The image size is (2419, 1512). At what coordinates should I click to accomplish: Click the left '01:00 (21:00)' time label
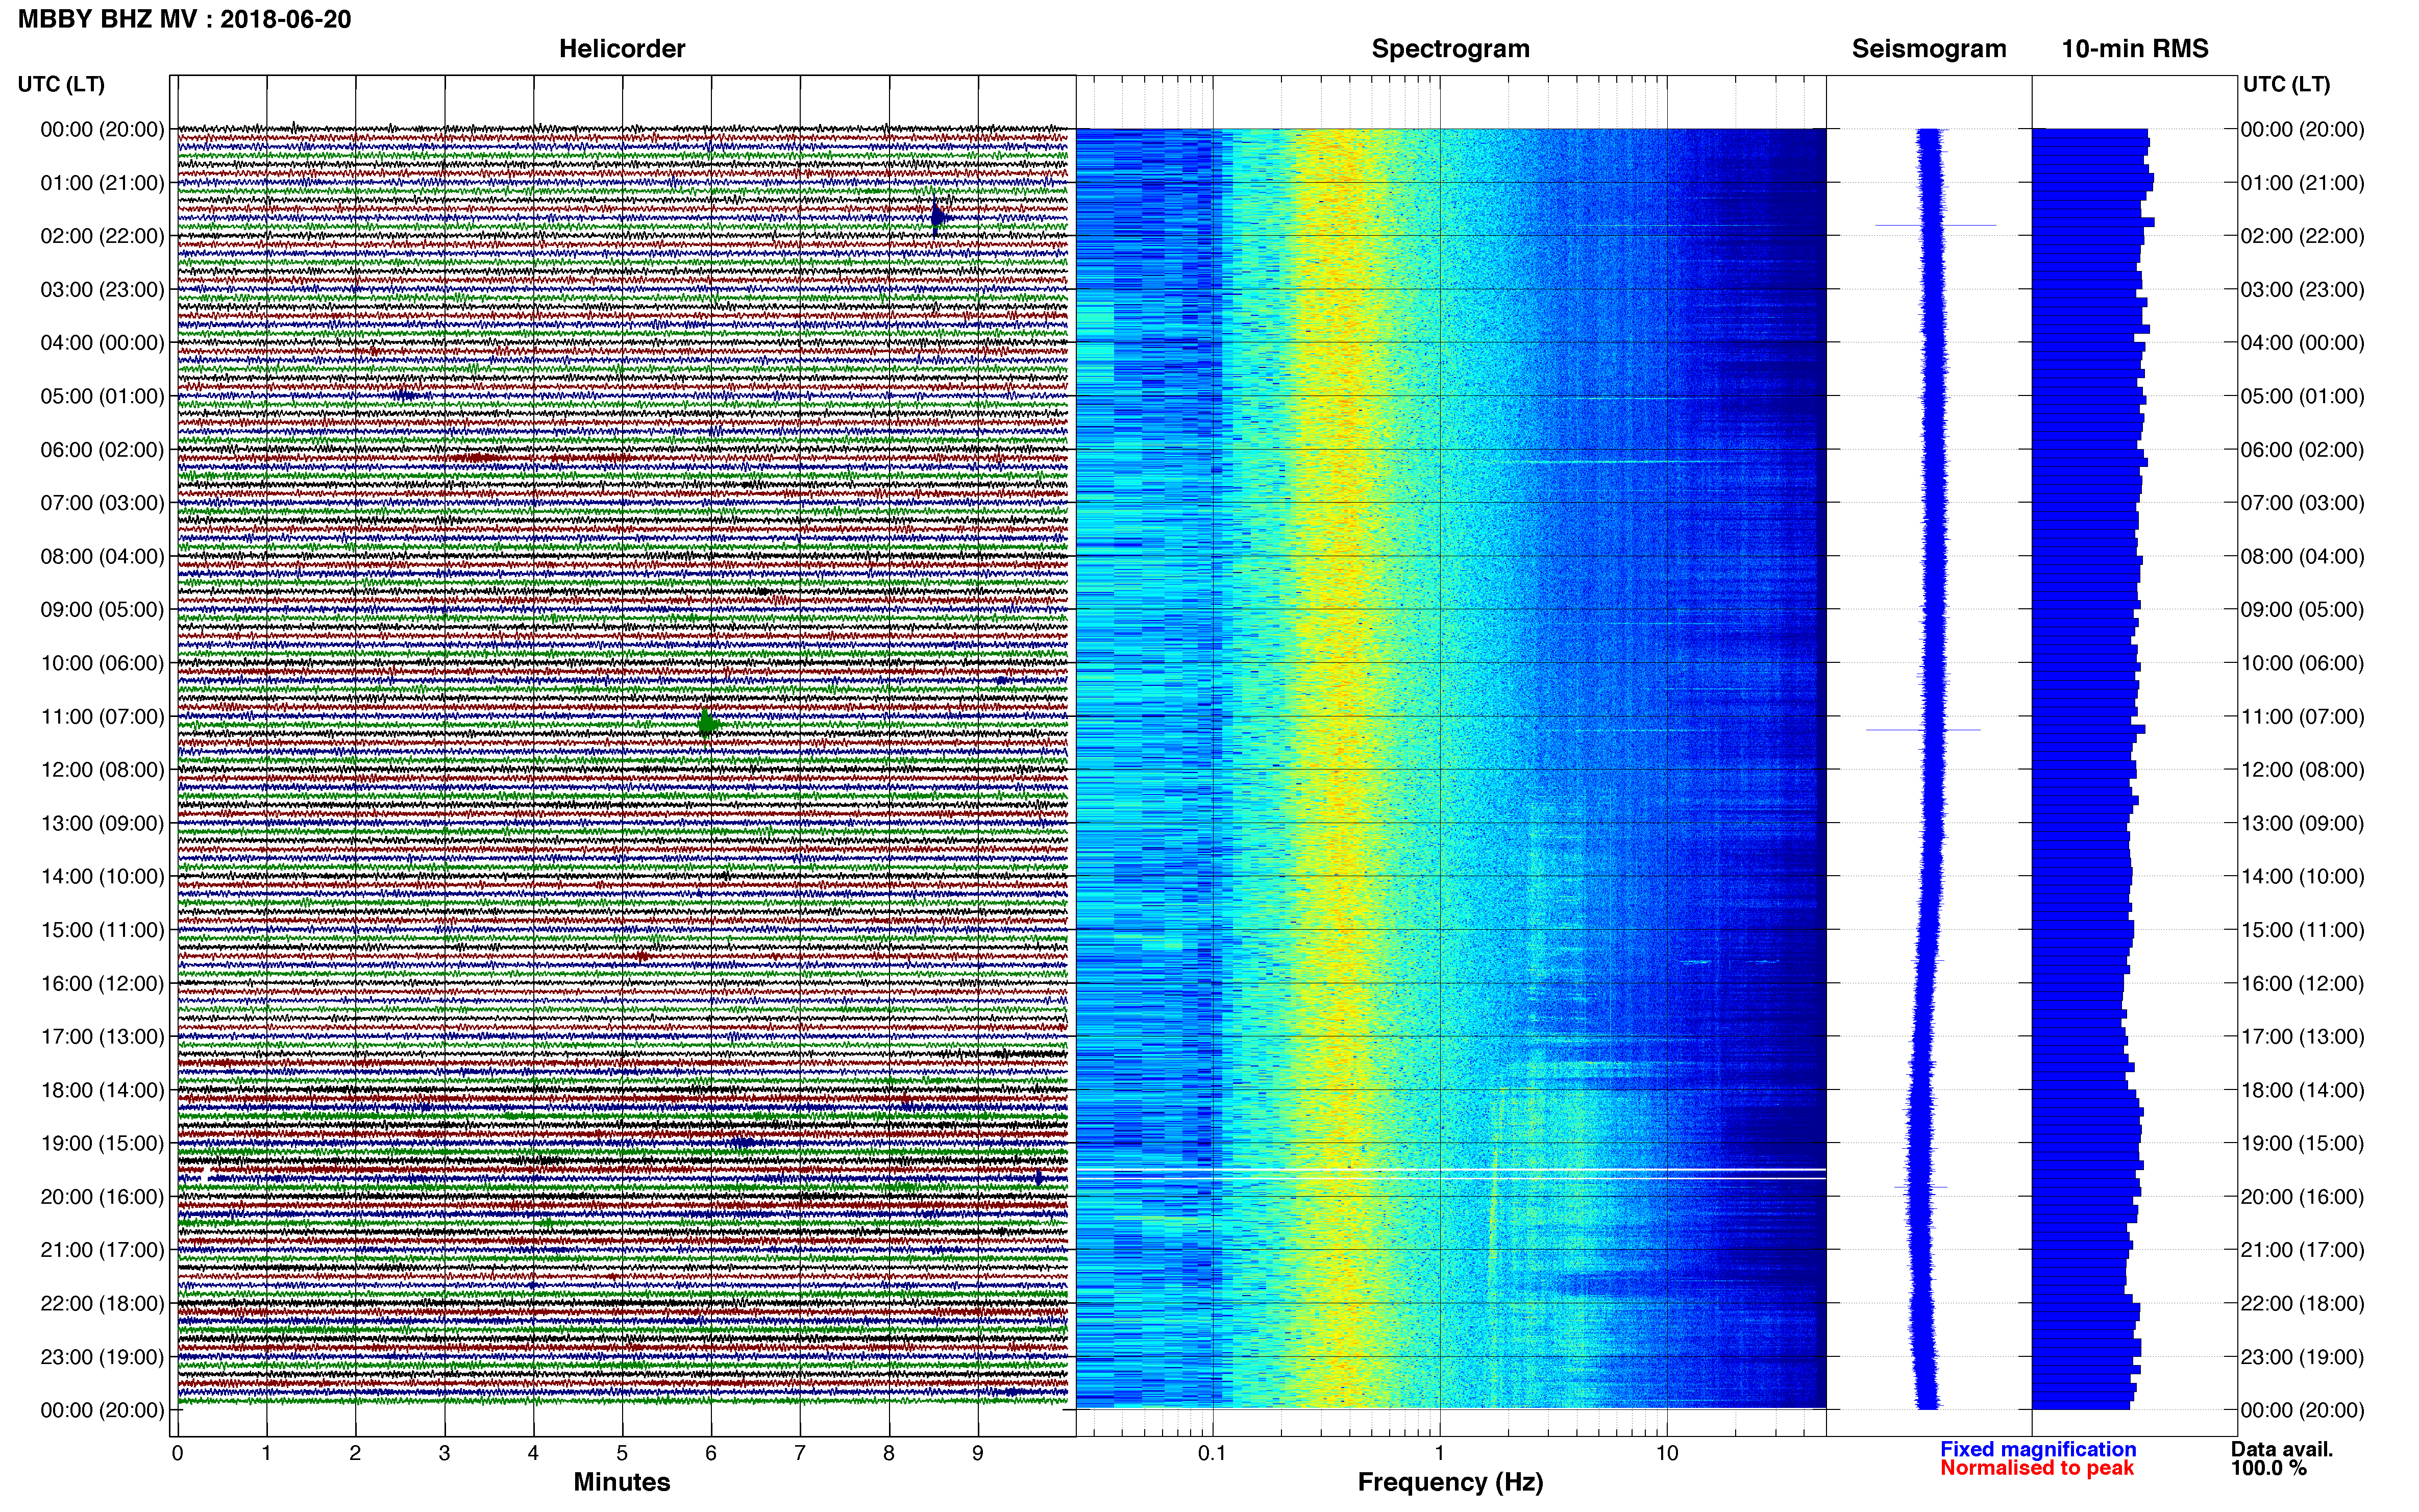click(x=102, y=183)
